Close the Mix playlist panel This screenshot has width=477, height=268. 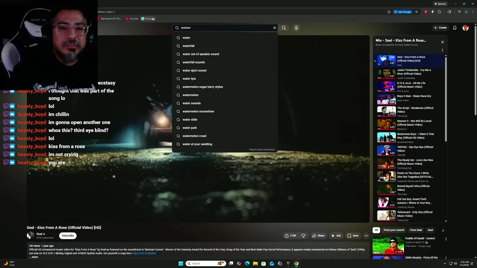pyautogui.click(x=442, y=42)
